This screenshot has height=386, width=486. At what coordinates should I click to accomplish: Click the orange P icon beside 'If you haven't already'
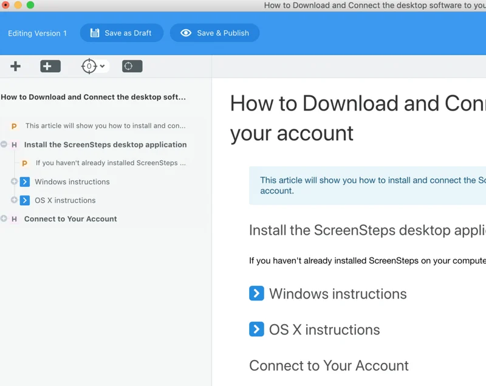pos(24,163)
